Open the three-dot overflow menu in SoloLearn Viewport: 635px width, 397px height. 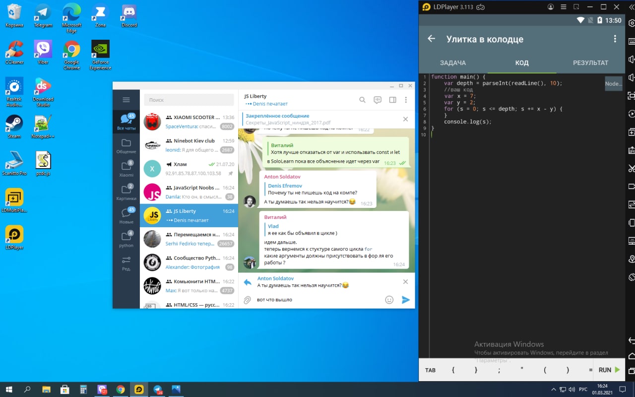(x=615, y=39)
